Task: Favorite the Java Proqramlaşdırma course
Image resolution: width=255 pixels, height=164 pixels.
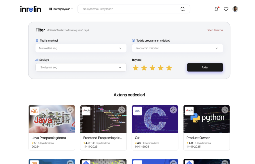Action: click(x=70, y=110)
